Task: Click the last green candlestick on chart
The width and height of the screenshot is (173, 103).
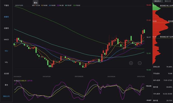Action: click(144, 31)
